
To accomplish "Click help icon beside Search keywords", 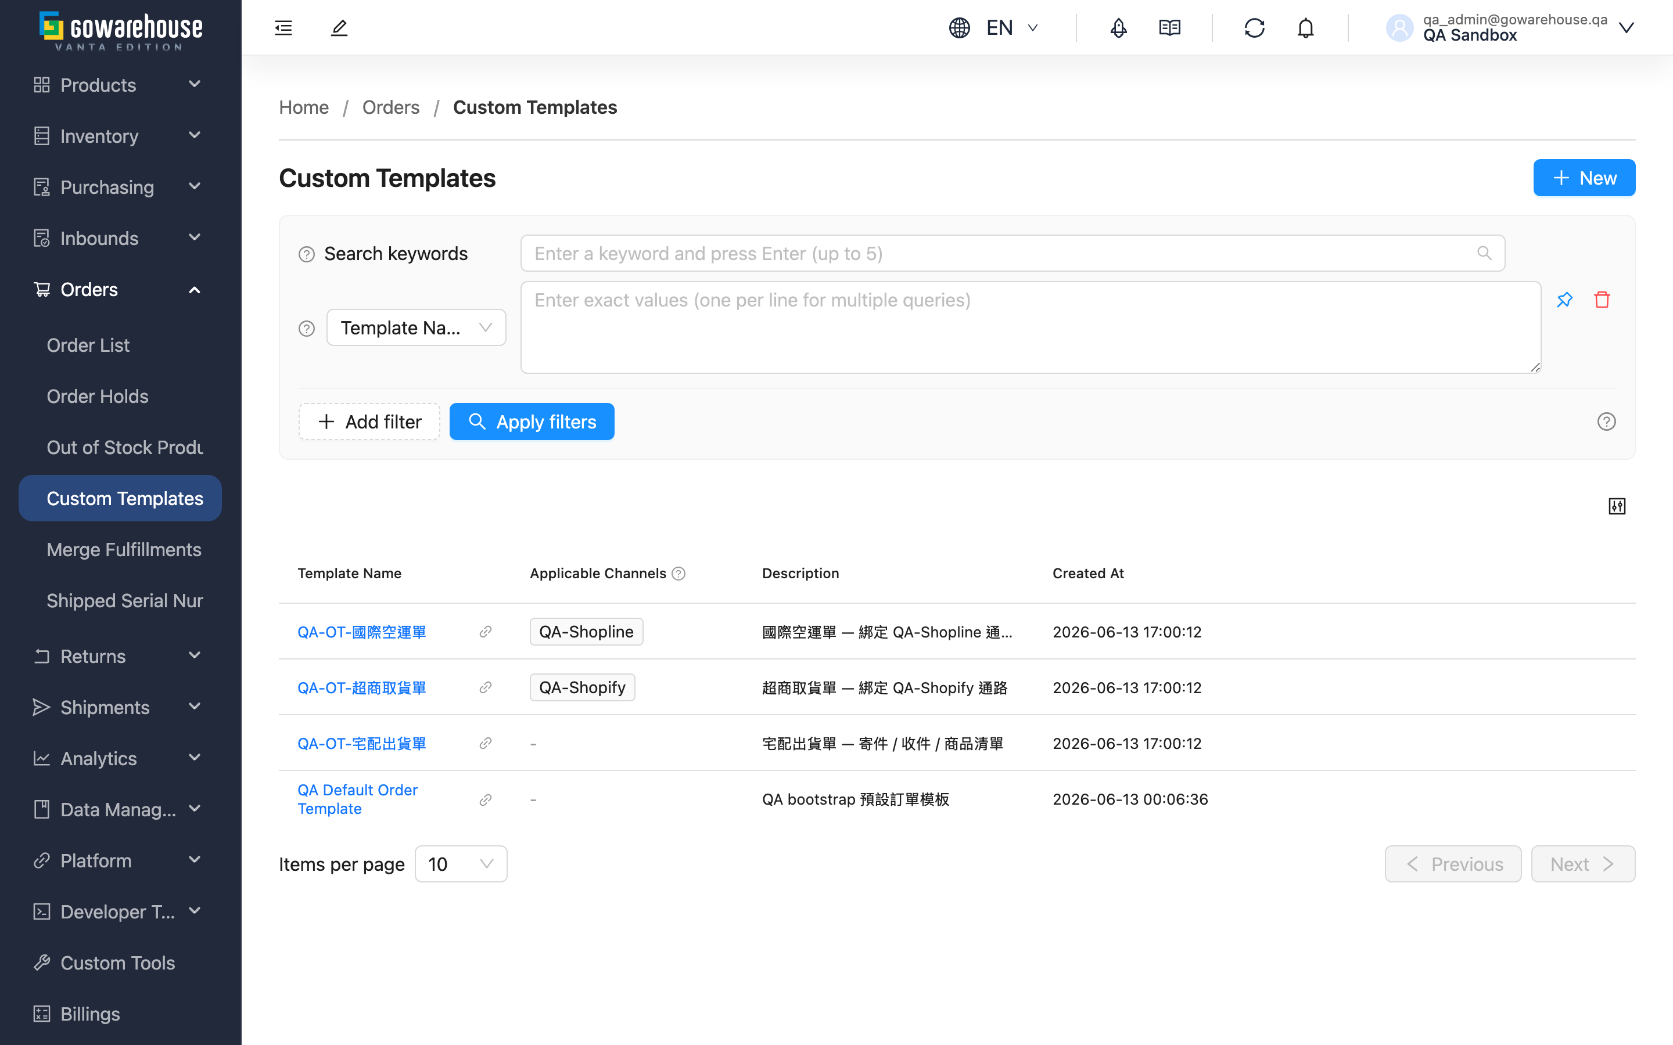I will click(306, 254).
